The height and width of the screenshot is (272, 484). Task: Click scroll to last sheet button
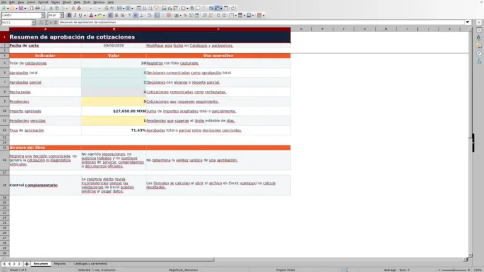pos(20,264)
